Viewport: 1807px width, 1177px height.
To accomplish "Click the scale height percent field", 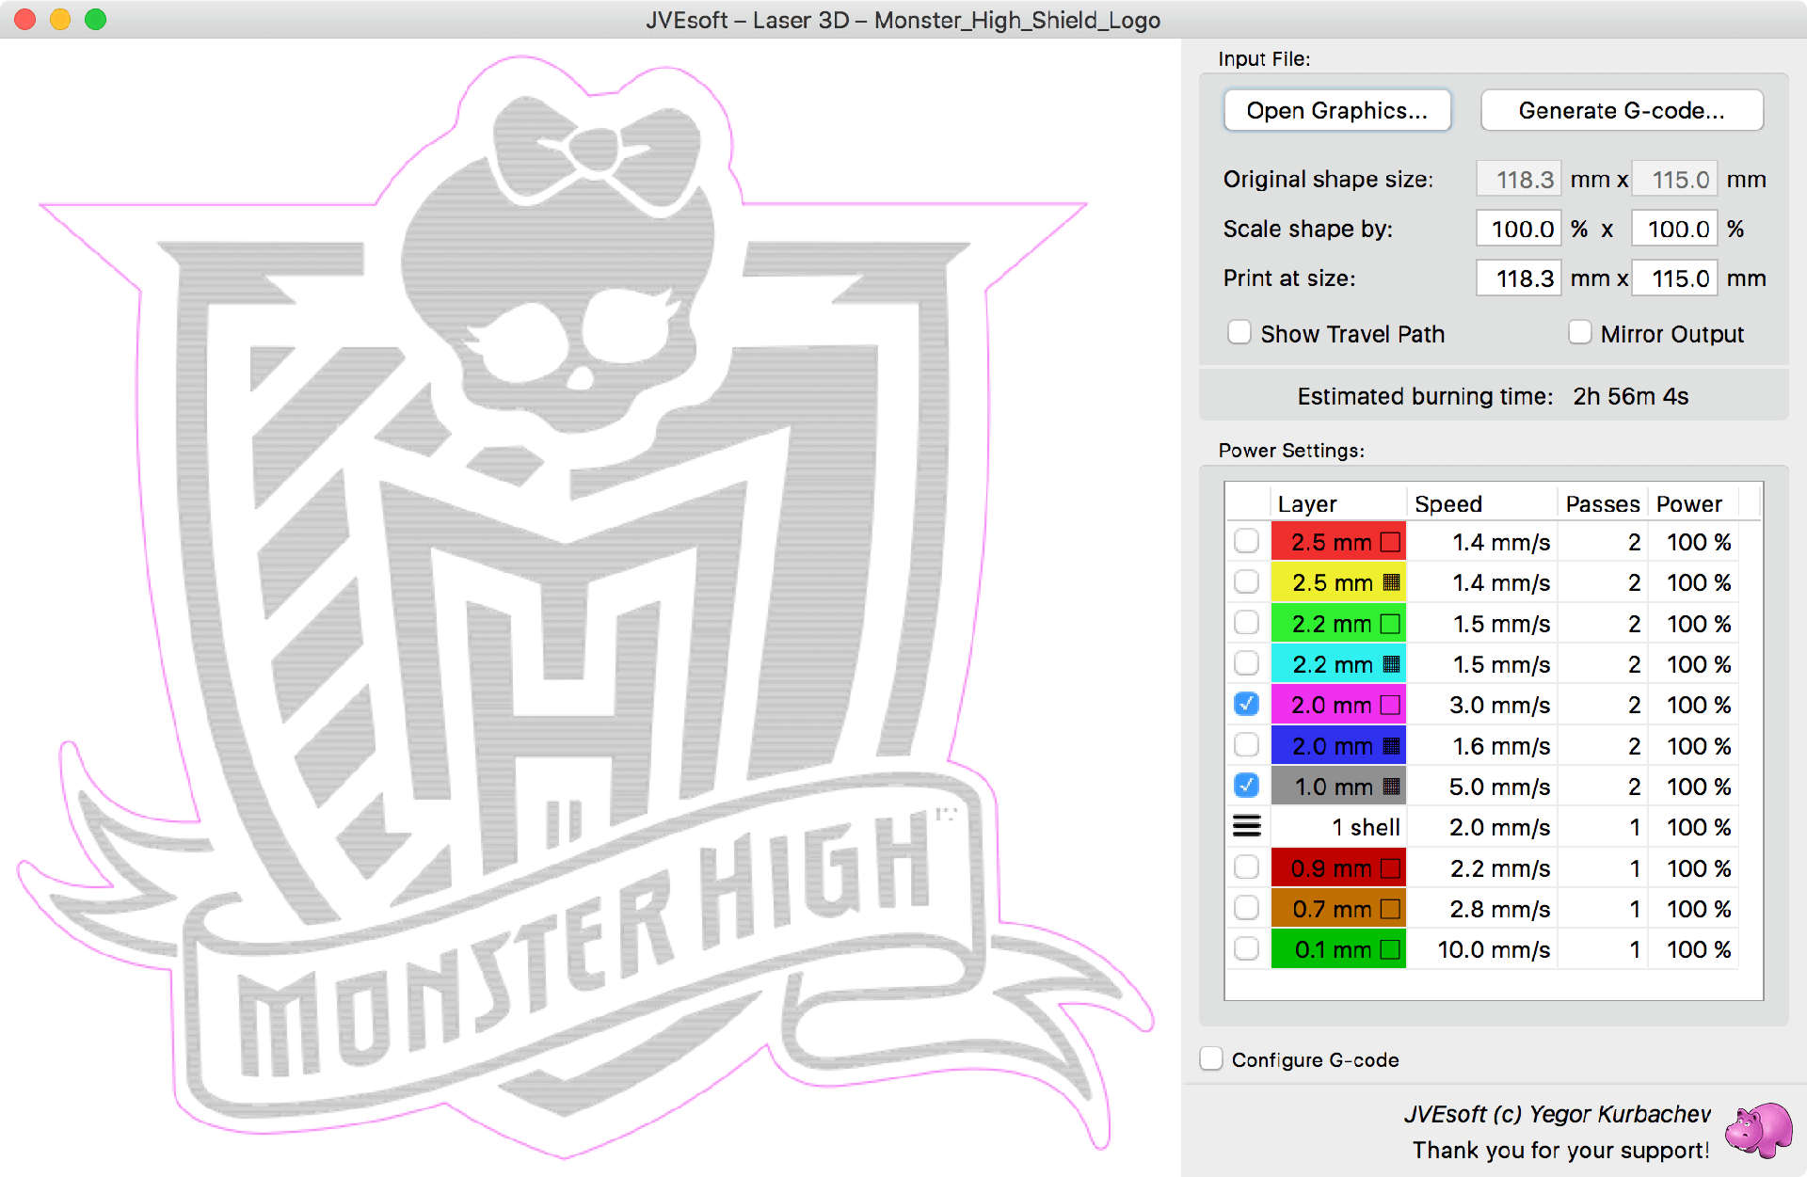I will (x=1674, y=229).
